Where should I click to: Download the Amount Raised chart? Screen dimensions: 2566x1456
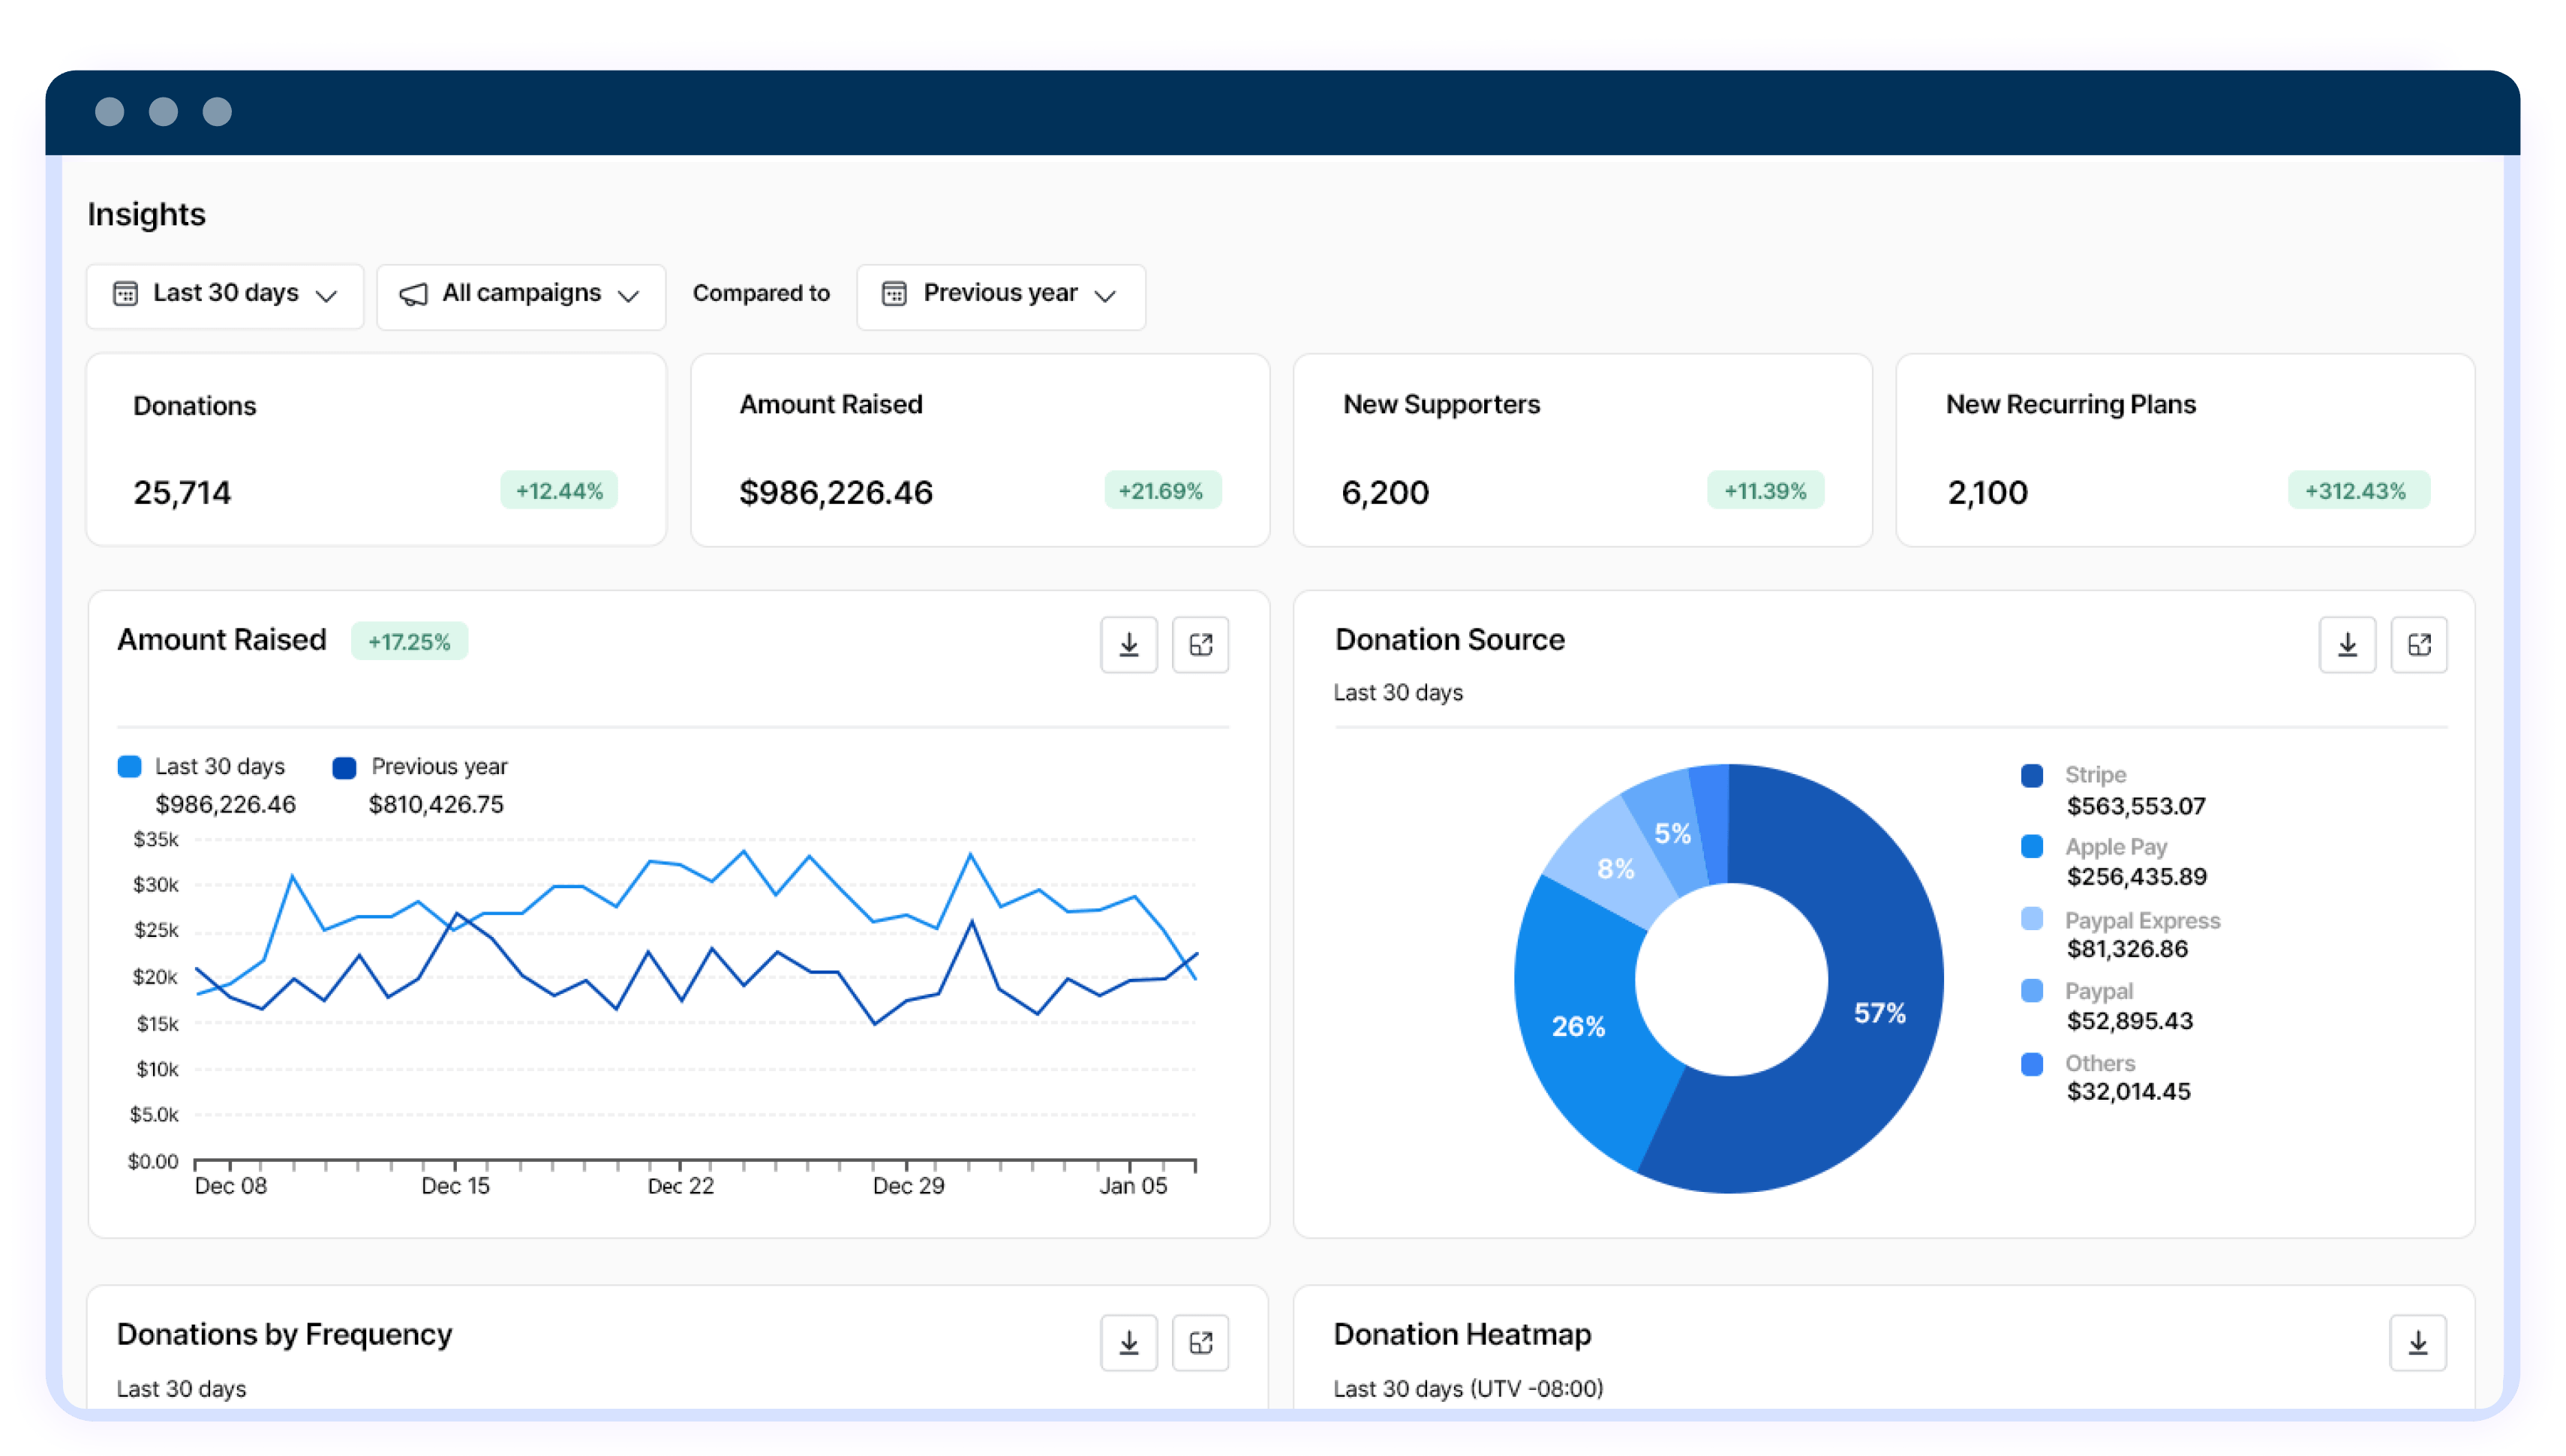point(1128,645)
